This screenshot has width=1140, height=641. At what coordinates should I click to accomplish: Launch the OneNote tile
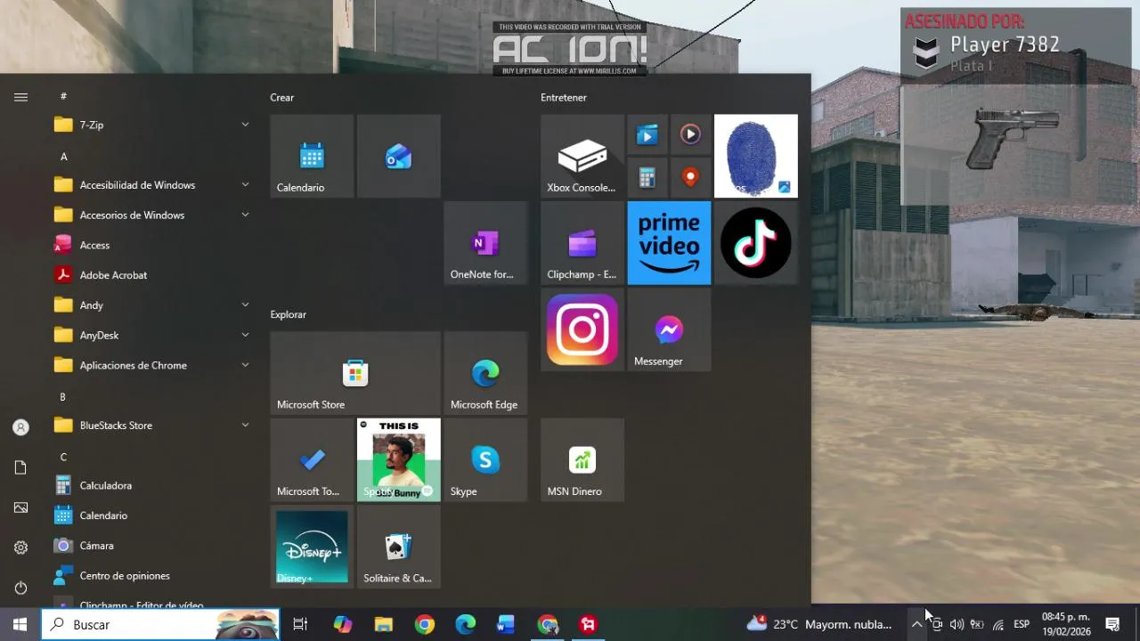coord(485,243)
